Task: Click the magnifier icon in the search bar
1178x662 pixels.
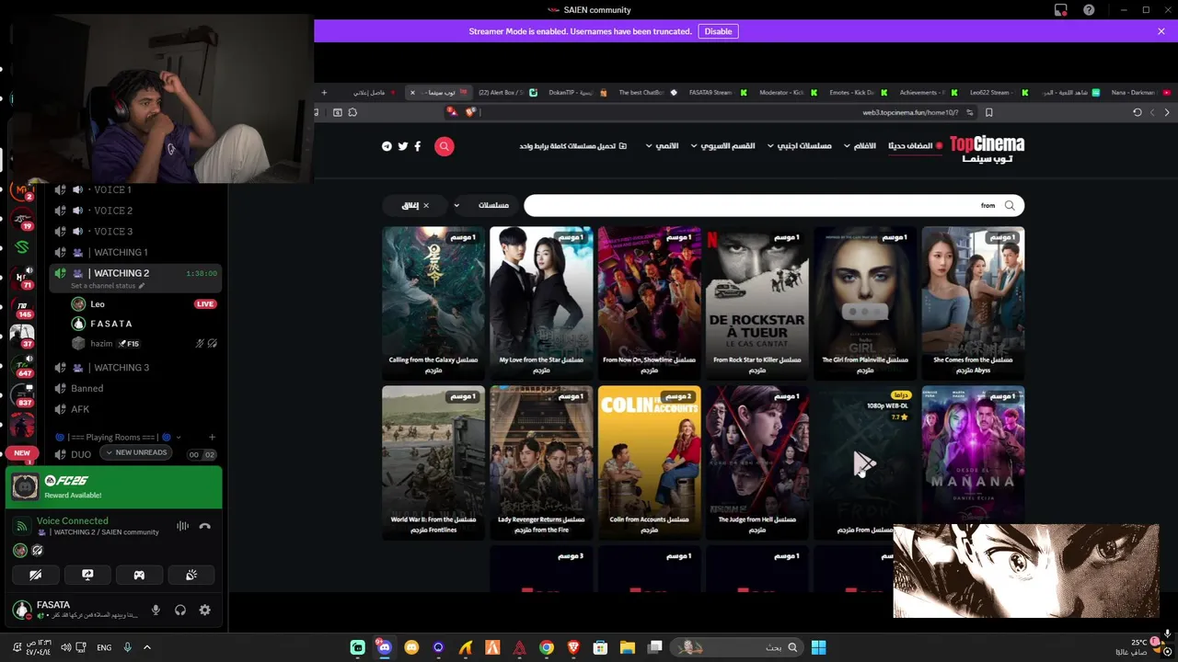Action: [x=1010, y=205]
